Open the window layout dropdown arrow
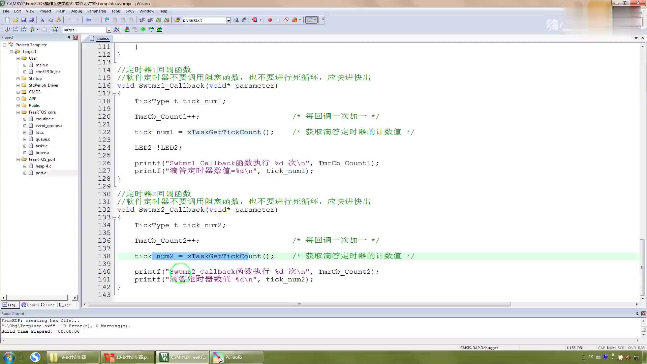647x364 pixels. (315, 20)
